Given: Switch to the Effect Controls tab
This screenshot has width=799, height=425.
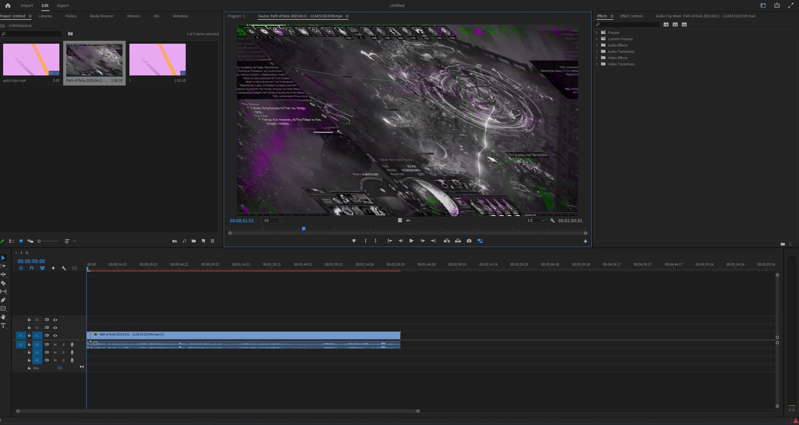Looking at the screenshot, I should point(631,16).
